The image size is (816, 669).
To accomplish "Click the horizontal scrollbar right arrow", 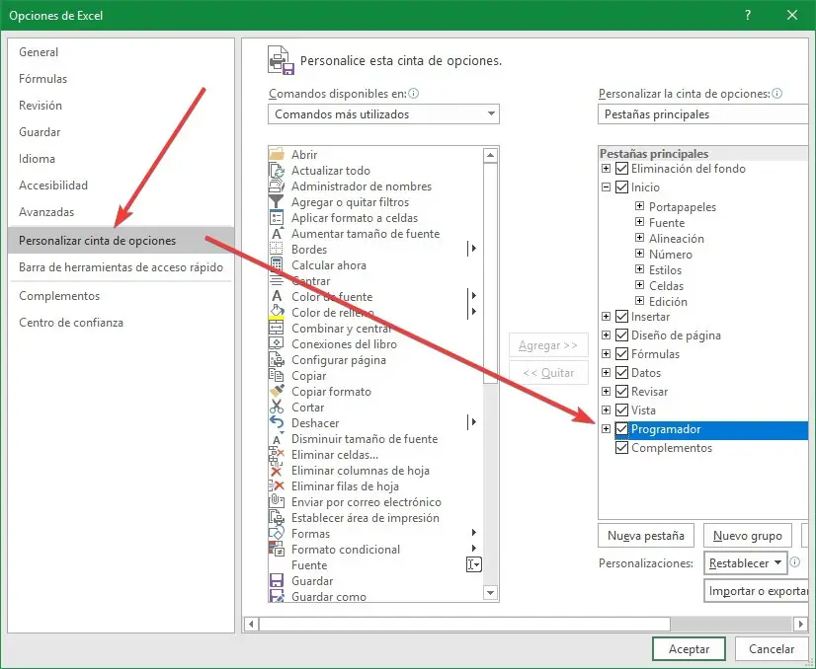I will (800, 624).
